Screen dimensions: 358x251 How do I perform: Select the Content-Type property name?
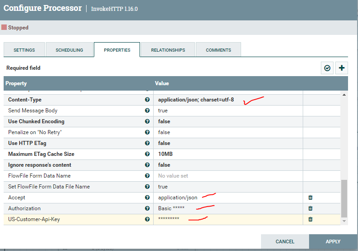coord(24,100)
